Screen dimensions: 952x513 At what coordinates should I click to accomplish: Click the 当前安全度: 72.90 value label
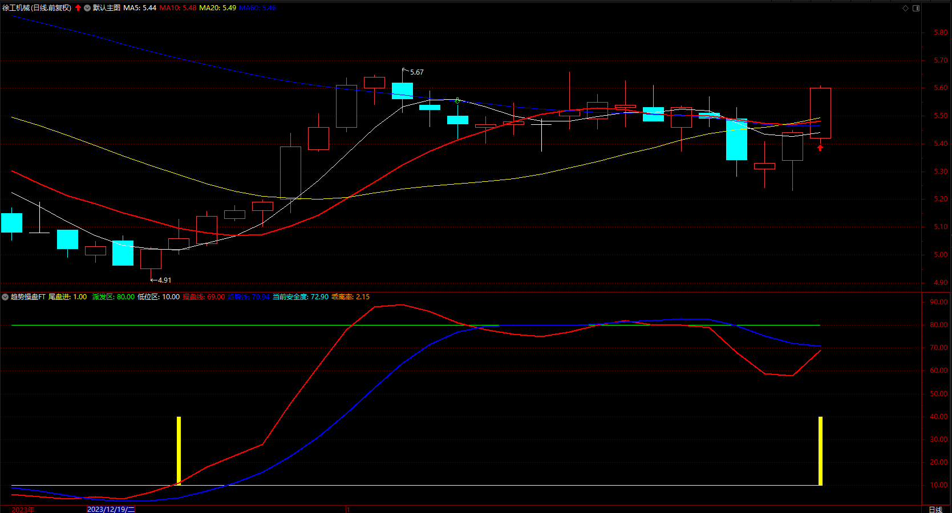(x=301, y=297)
